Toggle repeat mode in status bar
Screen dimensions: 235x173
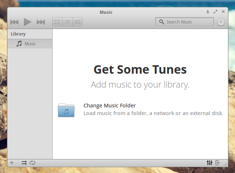(32, 163)
